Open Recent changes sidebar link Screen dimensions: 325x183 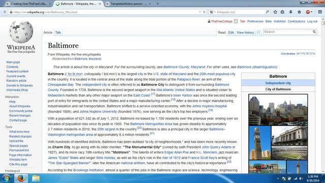pyautogui.click(x=20, y=115)
